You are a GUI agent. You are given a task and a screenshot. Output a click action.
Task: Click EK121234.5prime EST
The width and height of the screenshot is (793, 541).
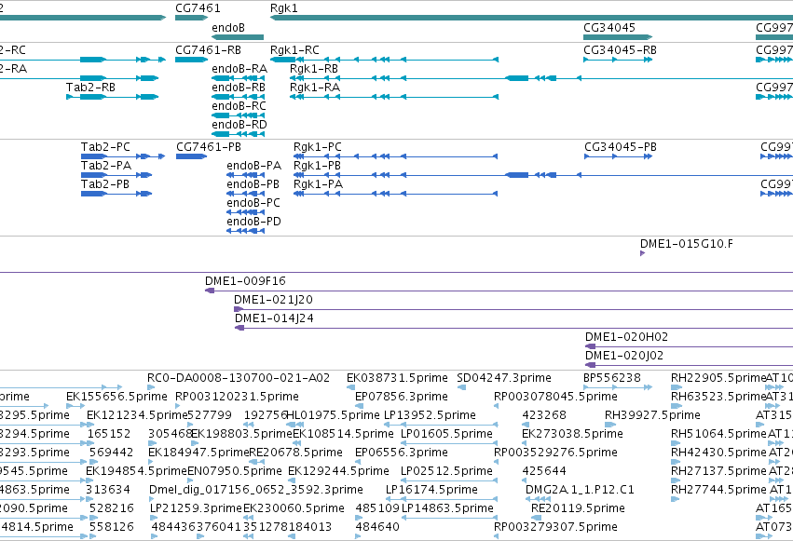tap(137, 415)
